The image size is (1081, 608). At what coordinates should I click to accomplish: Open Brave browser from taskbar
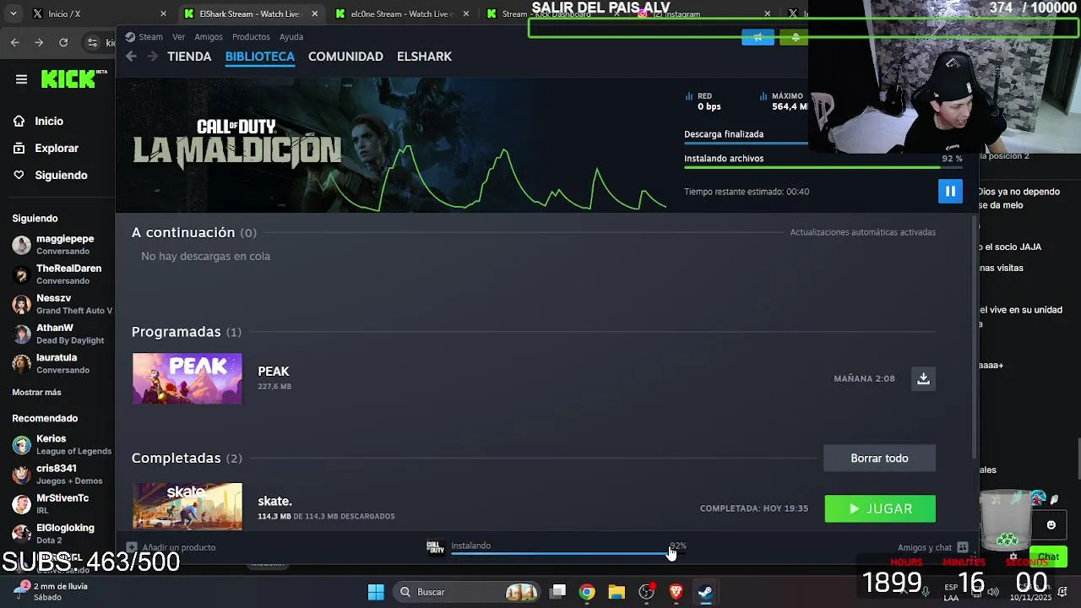[676, 592]
